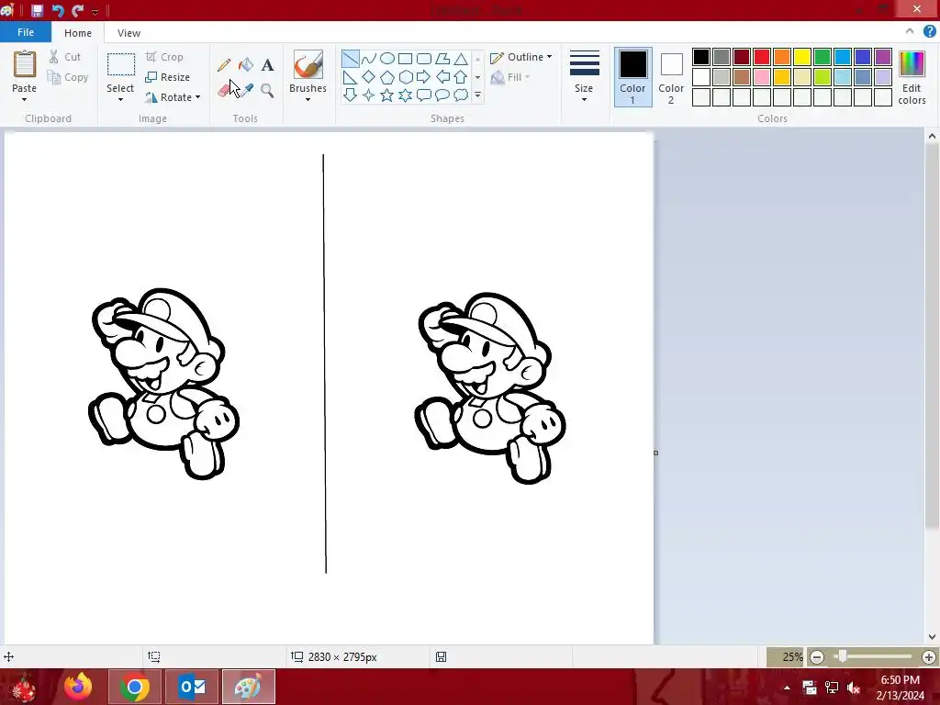This screenshot has height=705, width=940.
Task: Activate Color 1 foreground selector
Action: tap(633, 77)
